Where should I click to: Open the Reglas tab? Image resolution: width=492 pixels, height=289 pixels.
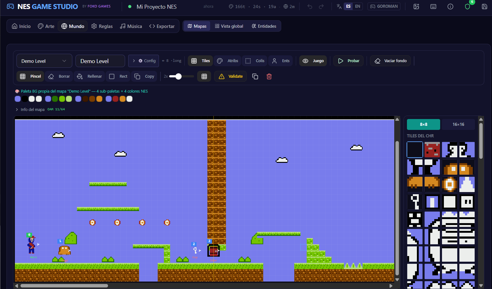[102, 26]
